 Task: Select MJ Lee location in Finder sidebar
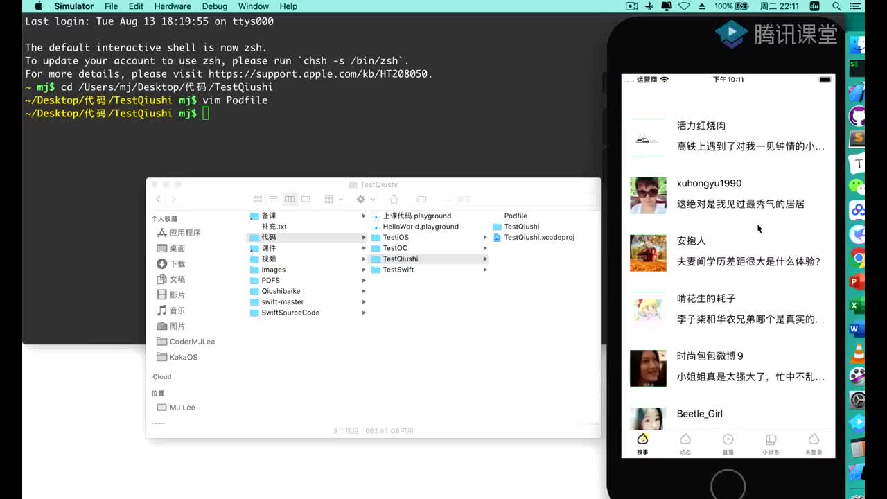(176, 408)
